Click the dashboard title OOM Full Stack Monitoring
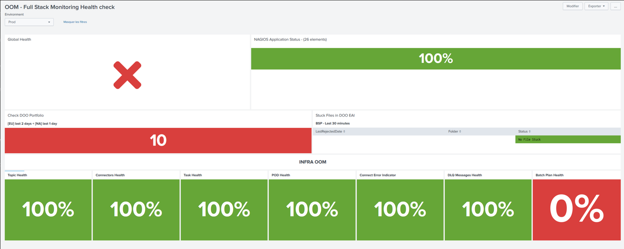This screenshot has height=249, width=624. (60, 7)
